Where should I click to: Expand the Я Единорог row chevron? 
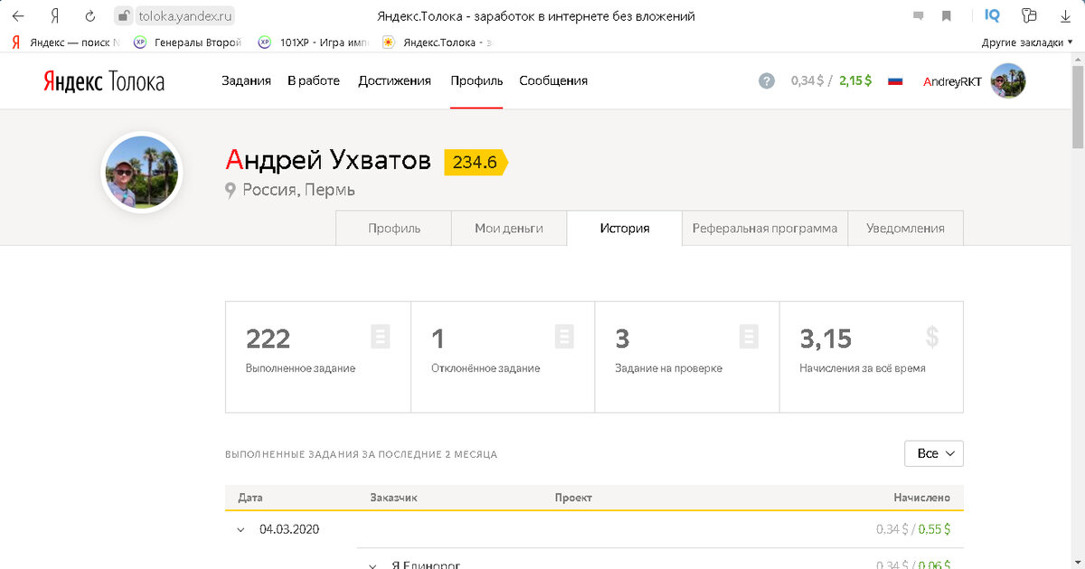coord(373,565)
